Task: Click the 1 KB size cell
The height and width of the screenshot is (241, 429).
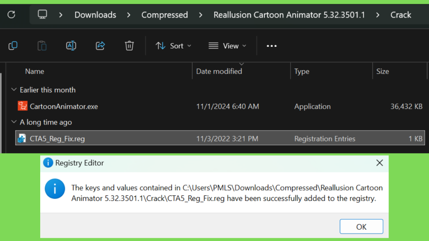Action: [x=415, y=138]
